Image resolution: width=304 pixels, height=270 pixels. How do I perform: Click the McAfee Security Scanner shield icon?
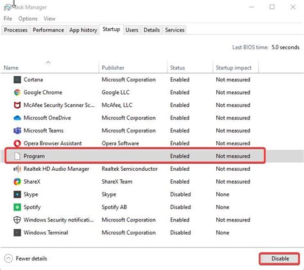(17, 105)
